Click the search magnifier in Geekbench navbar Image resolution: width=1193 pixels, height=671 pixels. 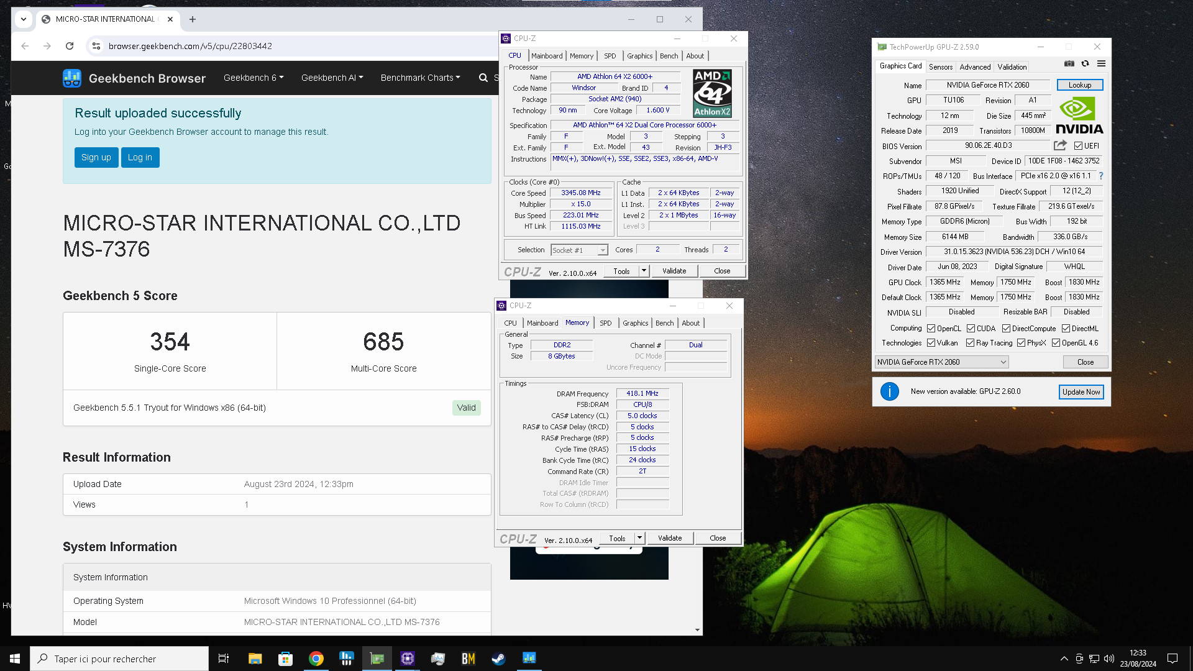tap(483, 78)
